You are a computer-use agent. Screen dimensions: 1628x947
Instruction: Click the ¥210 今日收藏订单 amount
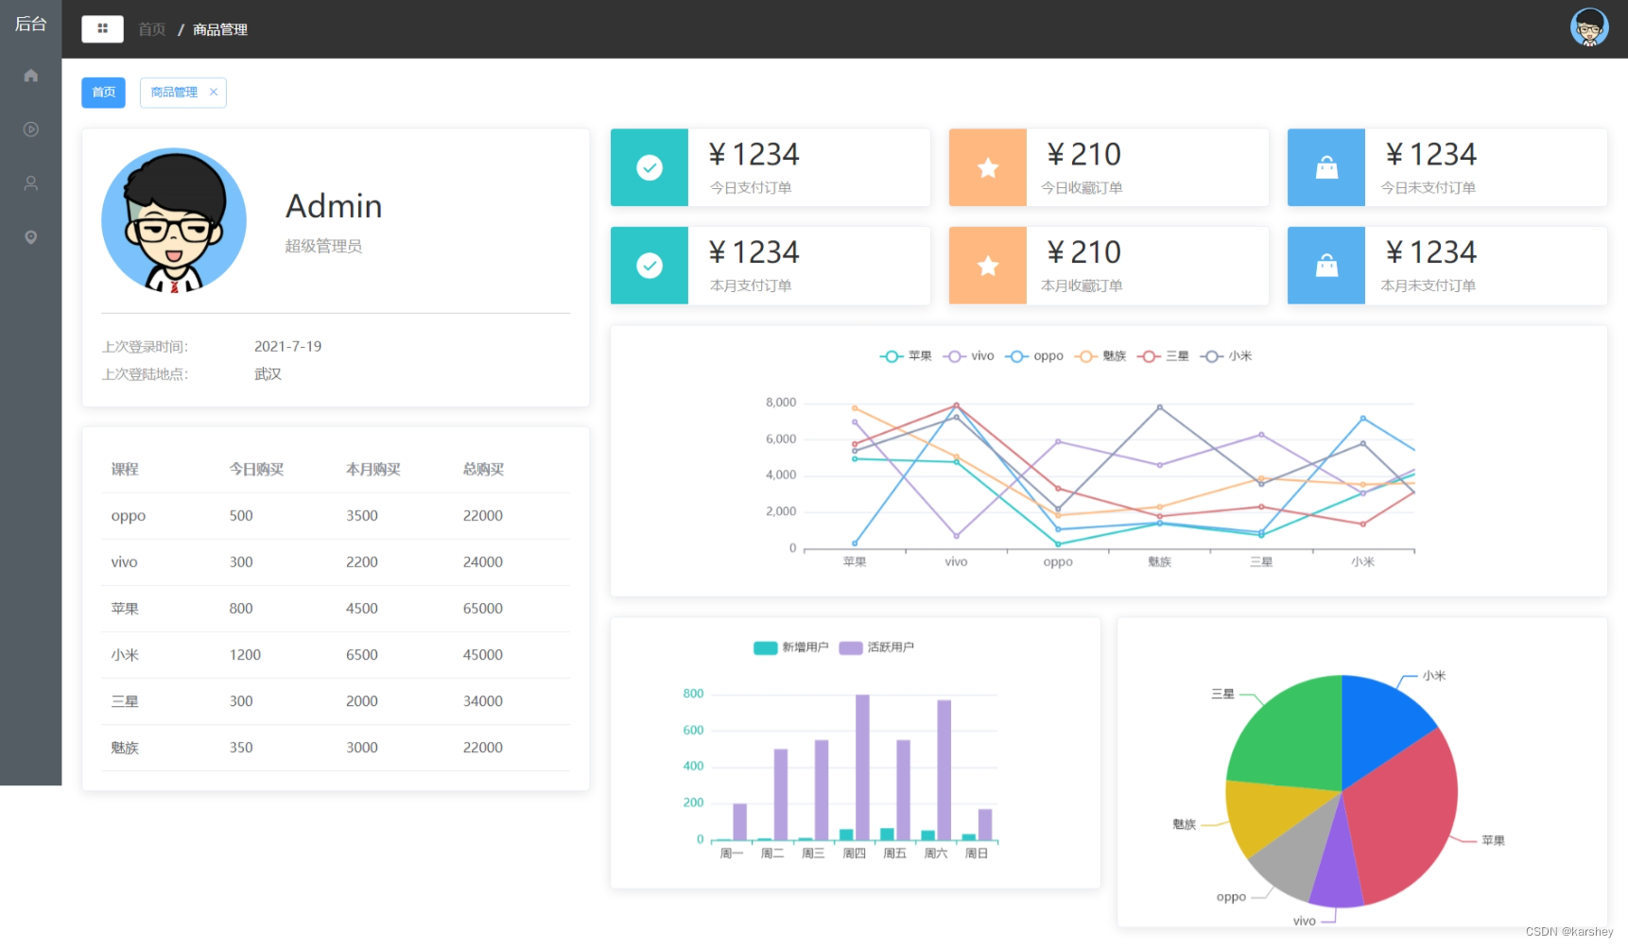(x=1083, y=154)
